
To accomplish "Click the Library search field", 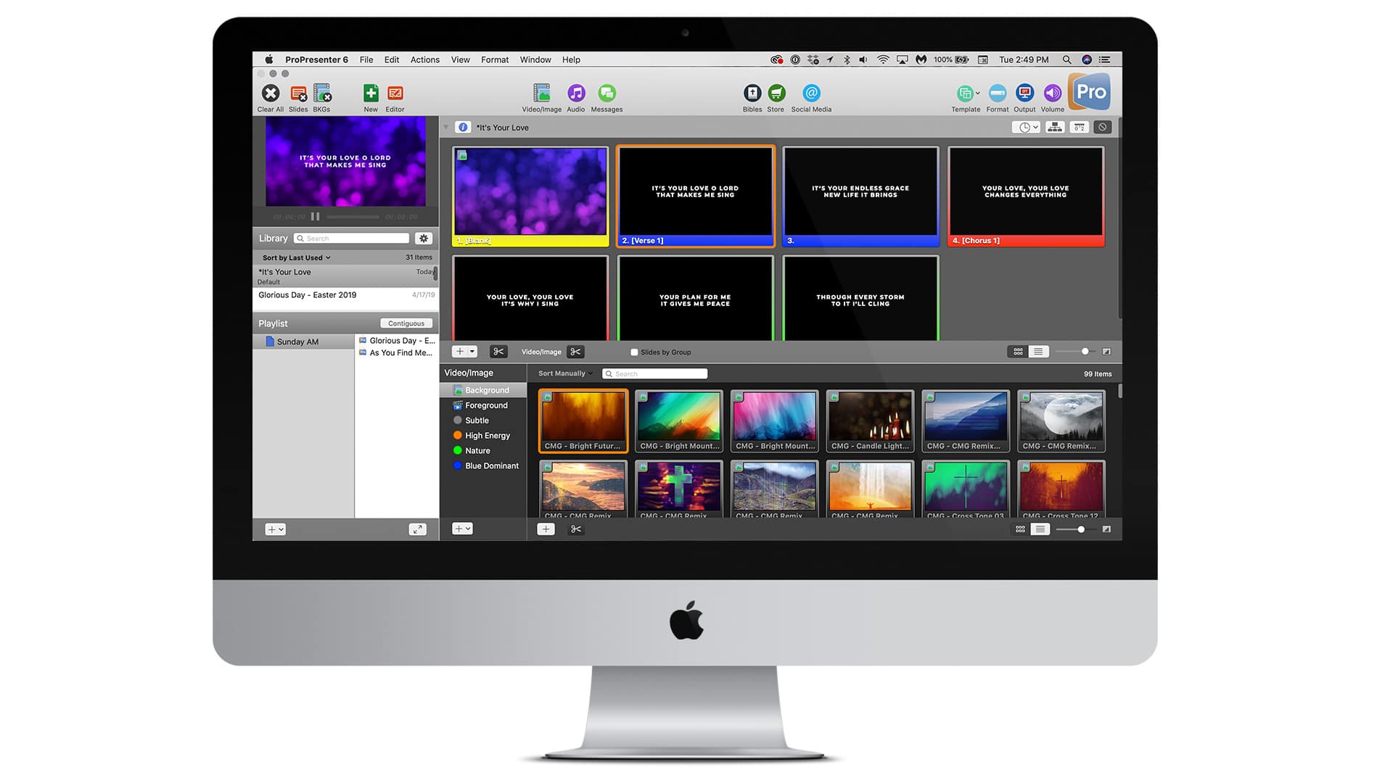I will click(x=352, y=239).
